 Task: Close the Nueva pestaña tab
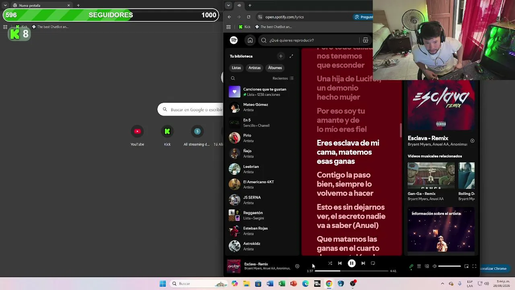tap(68, 6)
